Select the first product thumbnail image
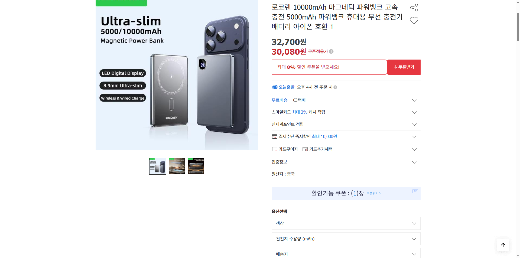The height and width of the screenshot is (258, 520). 157,166
